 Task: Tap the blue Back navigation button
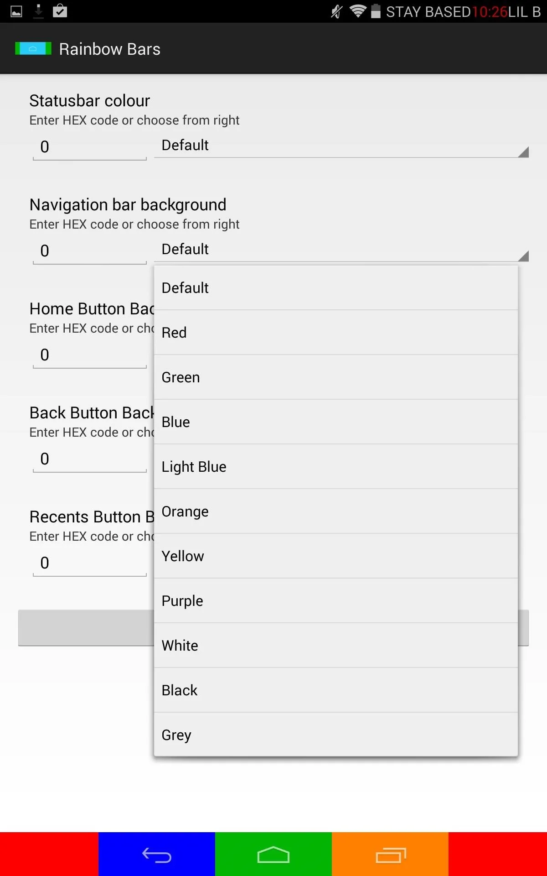coord(157,854)
